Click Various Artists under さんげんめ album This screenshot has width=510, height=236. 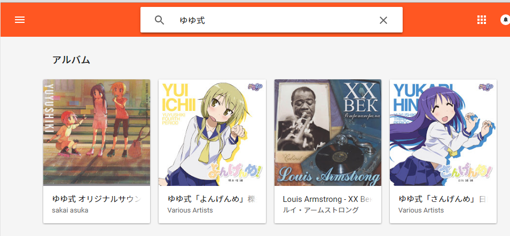pos(421,210)
